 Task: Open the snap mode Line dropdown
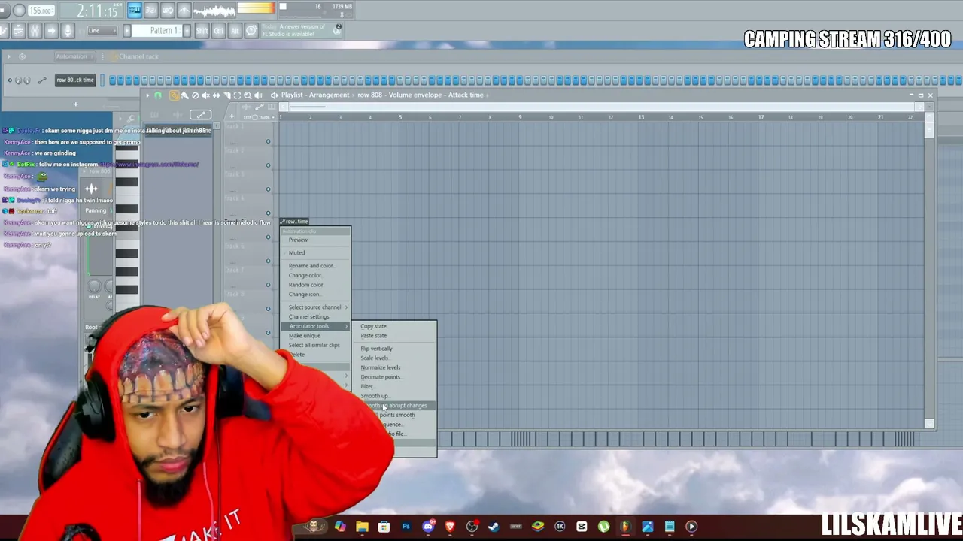pyautogui.click(x=102, y=31)
